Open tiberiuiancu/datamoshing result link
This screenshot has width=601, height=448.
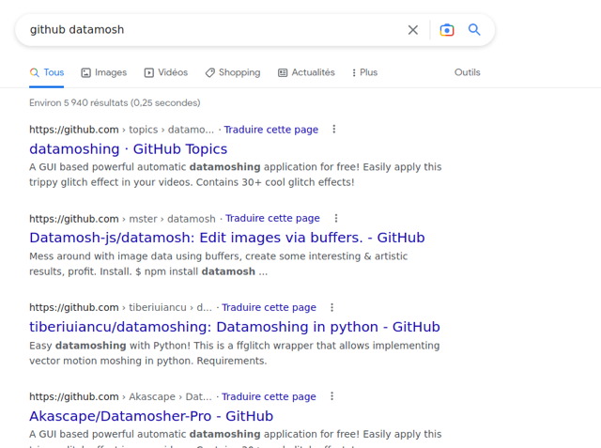pyautogui.click(x=235, y=327)
